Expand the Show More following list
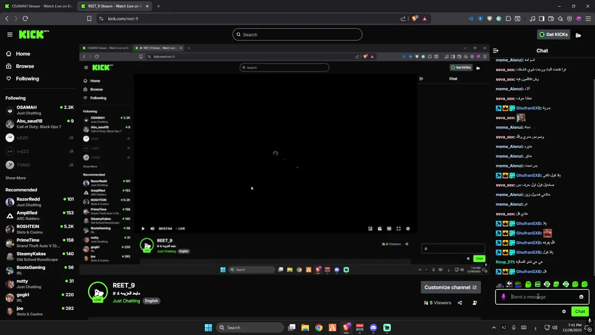The height and width of the screenshot is (335, 595). (x=16, y=178)
